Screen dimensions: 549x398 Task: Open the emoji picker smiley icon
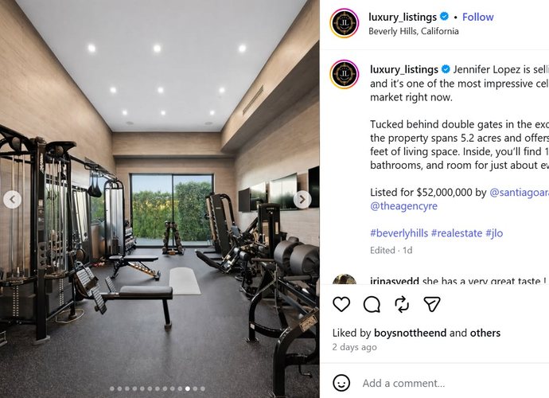click(x=341, y=383)
